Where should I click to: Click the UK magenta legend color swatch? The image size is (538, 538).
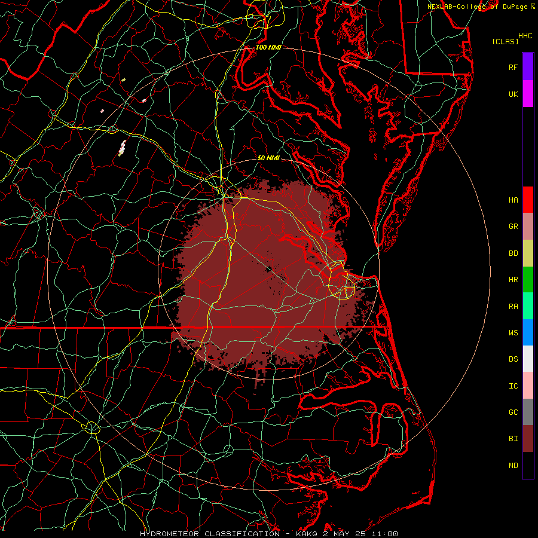click(x=528, y=94)
